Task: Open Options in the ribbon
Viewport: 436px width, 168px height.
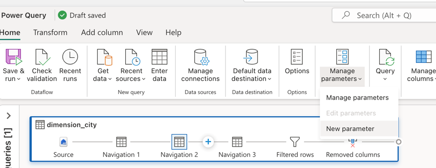Action: (x=297, y=61)
